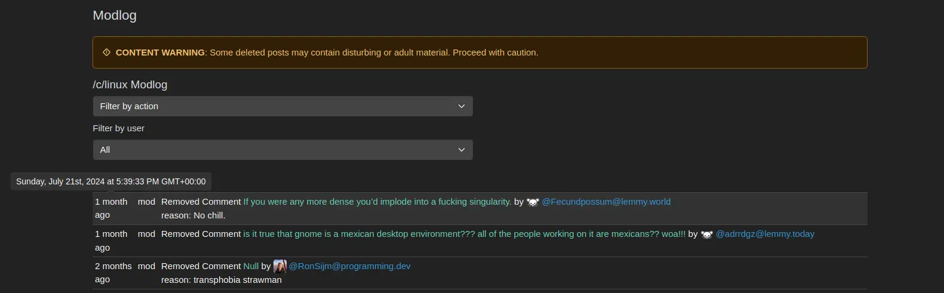Click adrrdgz's avatar icon

tap(706, 235)
